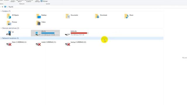The height and width of the screenshot is (105, 187).
Task: Collapse the Devices and drives group
Action: (1, 28)
